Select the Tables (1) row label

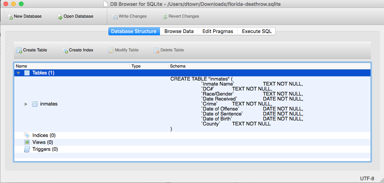(43, 73)
